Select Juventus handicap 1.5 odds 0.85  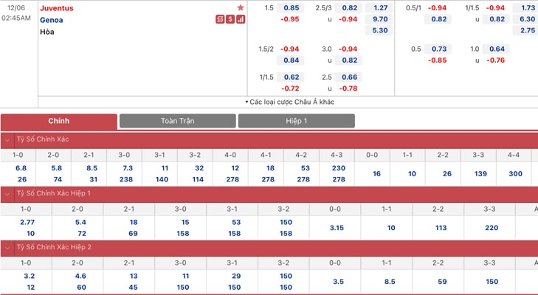pos(291,7)
